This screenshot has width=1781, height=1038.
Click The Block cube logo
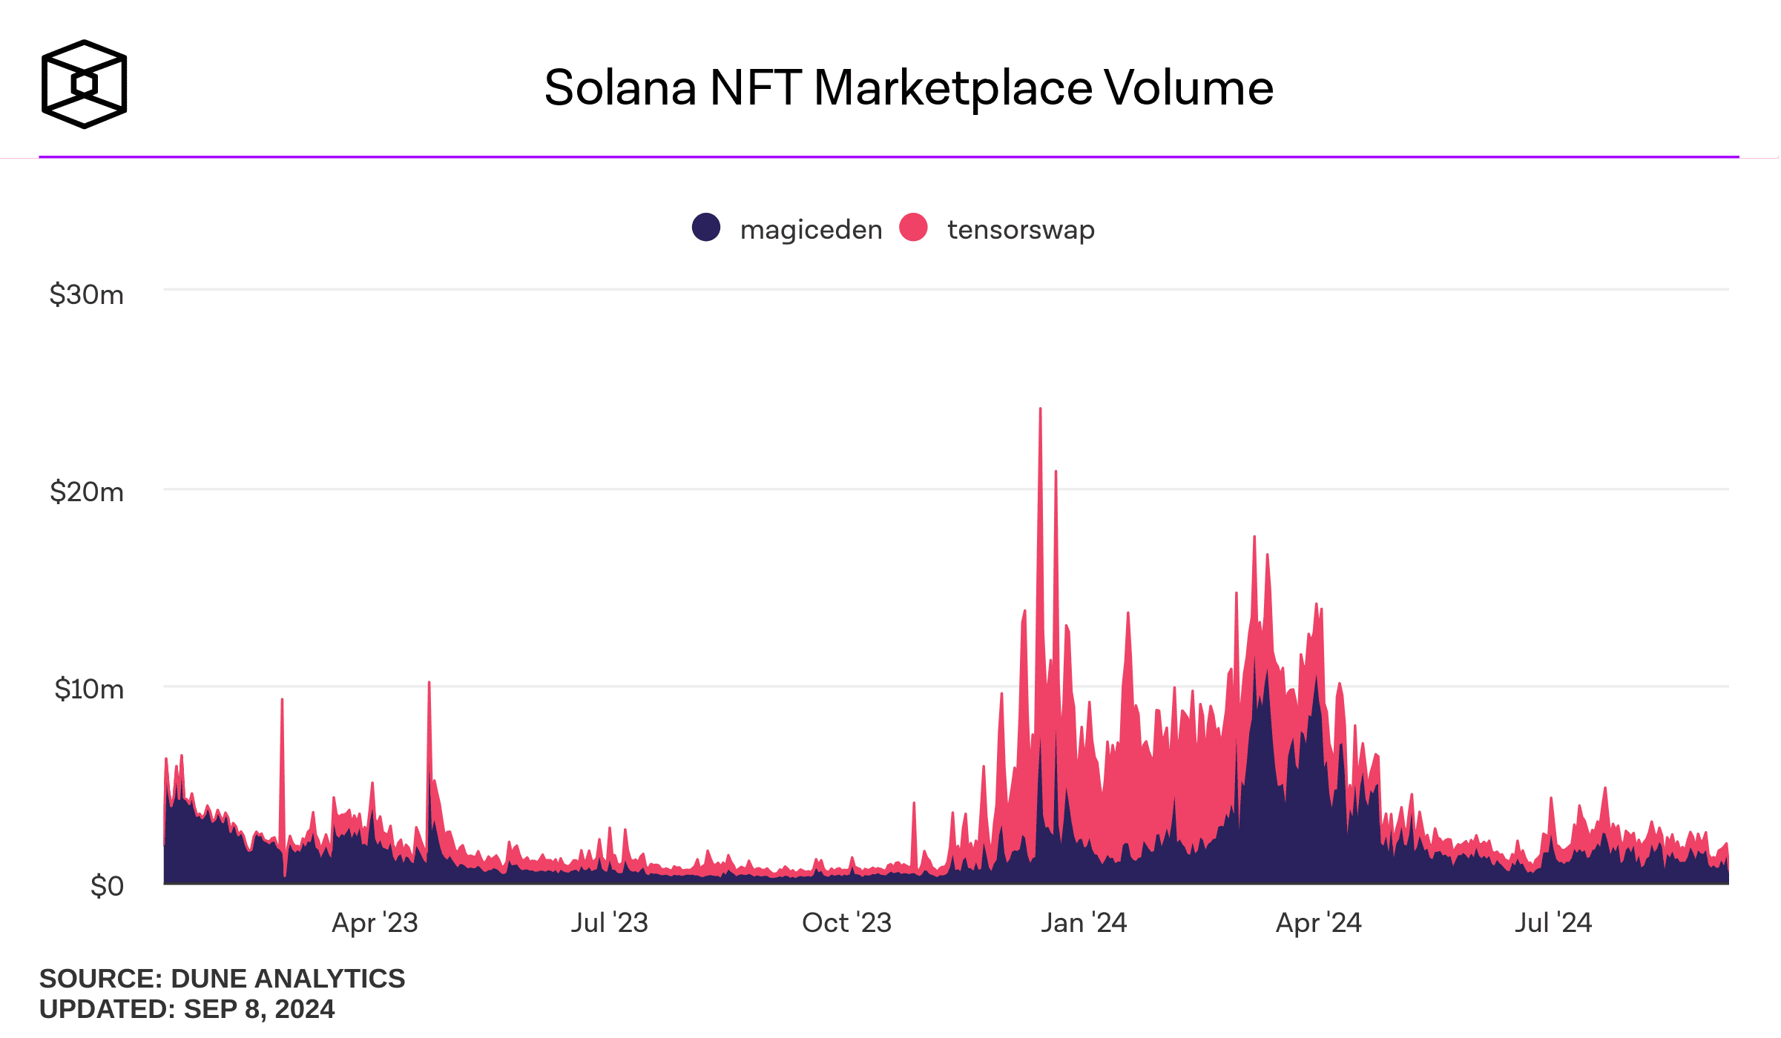(x=84, y=84)
